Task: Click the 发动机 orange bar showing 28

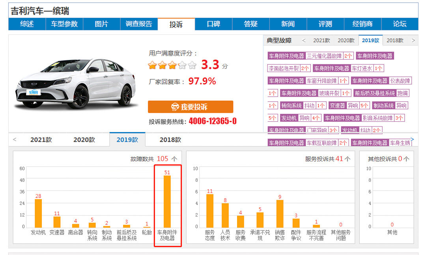Action: (x=38, y=213)
